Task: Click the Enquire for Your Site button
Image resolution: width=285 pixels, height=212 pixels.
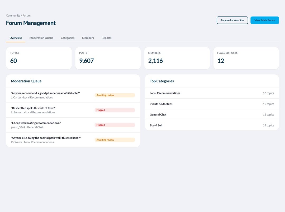Action: (232, 20)
